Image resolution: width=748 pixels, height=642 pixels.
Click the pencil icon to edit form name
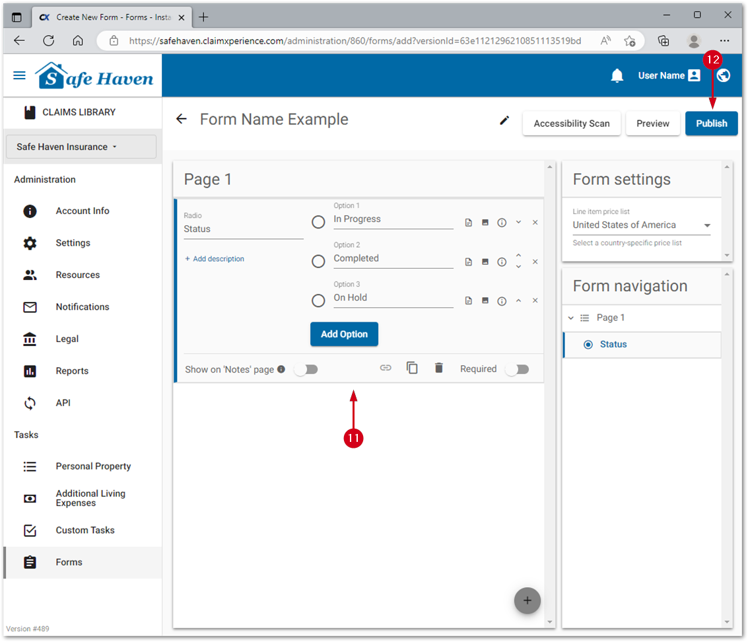tap(504, 120)
